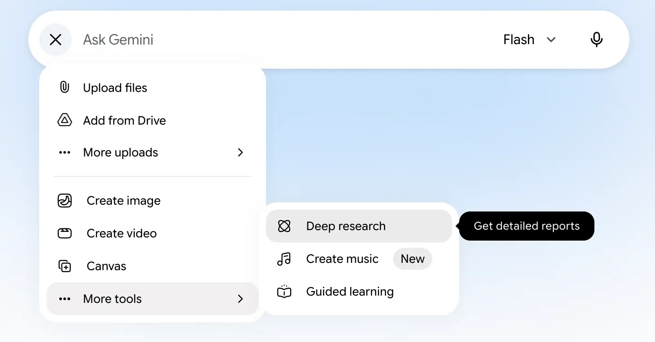
Task: Choose the Create video option
Action: pos(153,233)
